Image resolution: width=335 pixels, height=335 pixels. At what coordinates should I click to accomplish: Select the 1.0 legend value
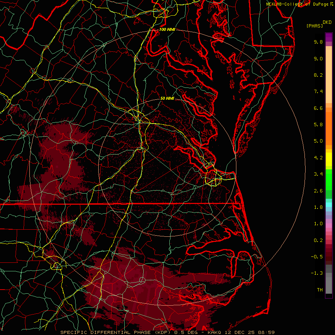tap(318, 224)
